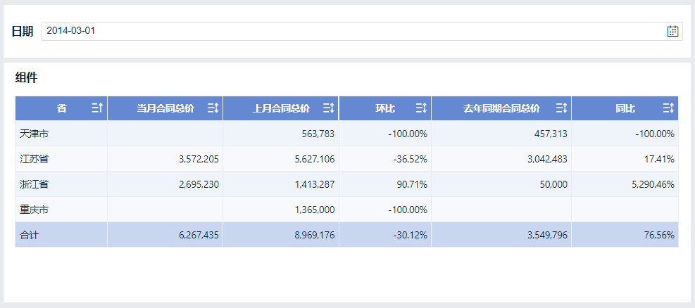
Task: Select the 天津市 row cell
Action: click(x=35, y=134)
